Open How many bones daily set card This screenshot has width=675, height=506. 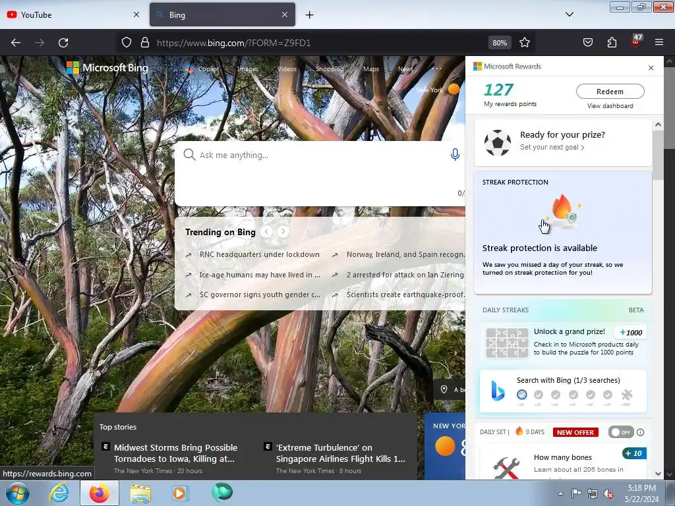coord(563,463)
